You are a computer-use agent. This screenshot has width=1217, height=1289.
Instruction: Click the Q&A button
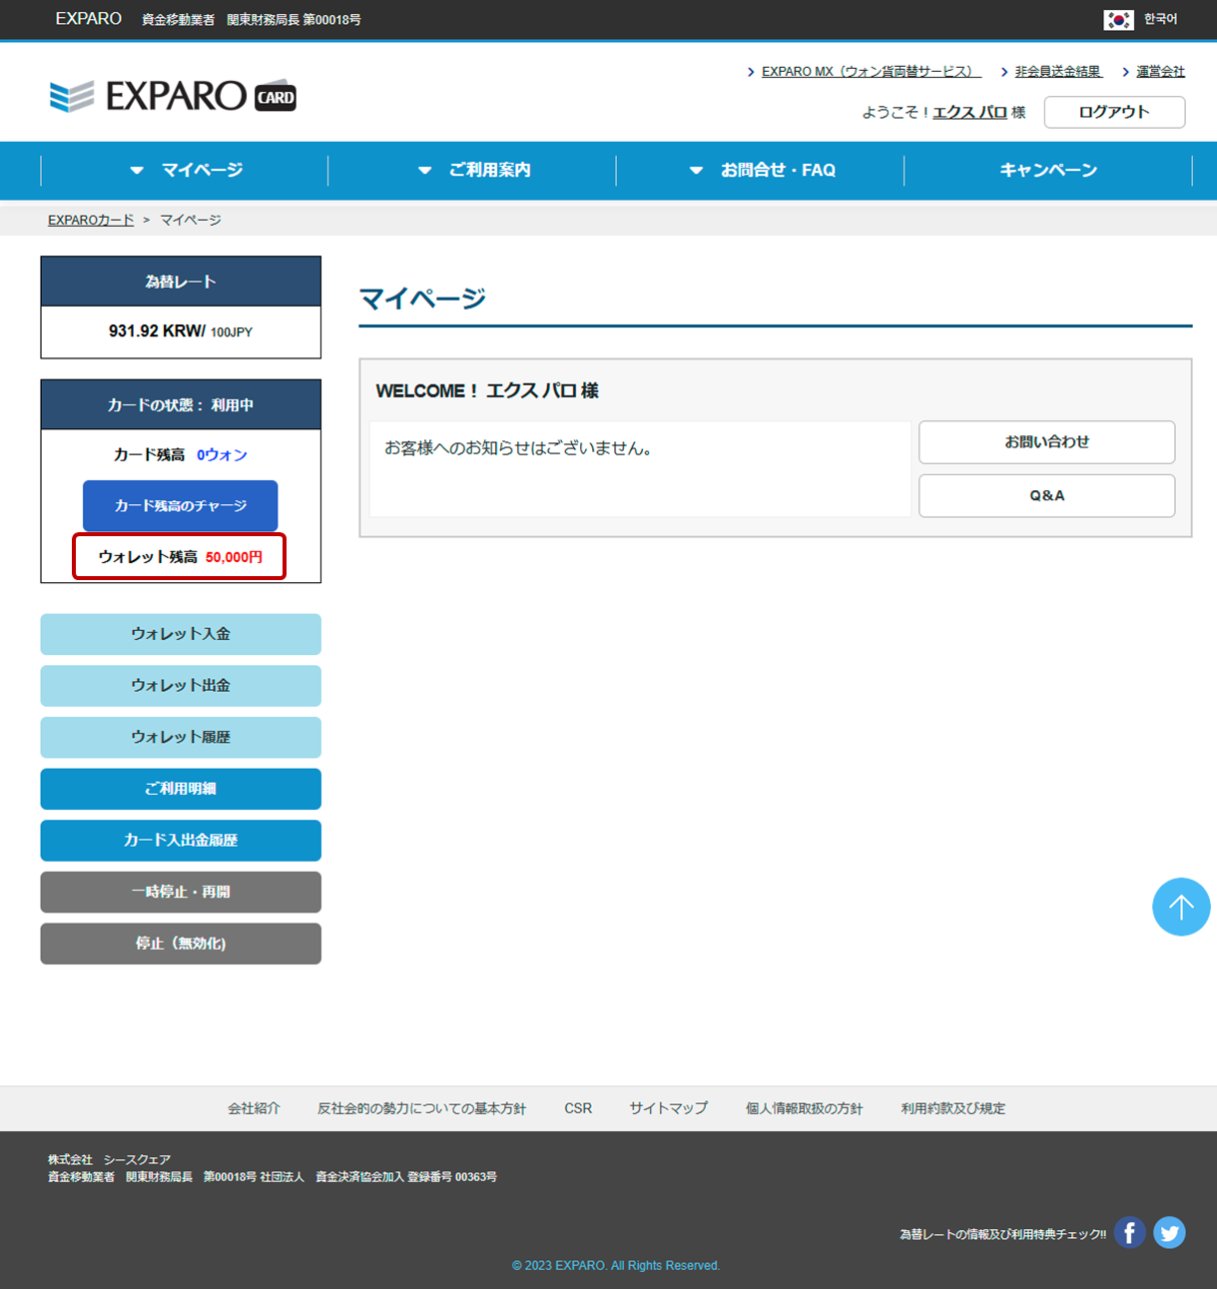tap(1046, 496)
